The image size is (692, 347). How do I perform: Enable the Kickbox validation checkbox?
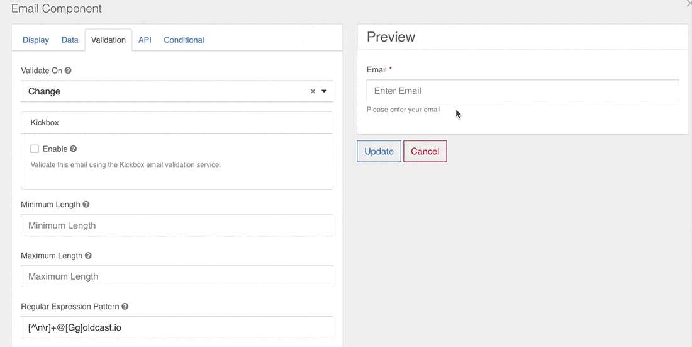click(x=35, y=149)
